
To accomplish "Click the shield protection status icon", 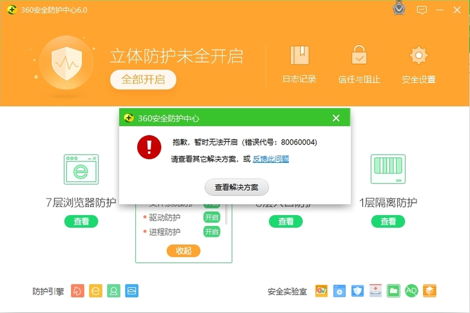I will [x=66, y=63].
